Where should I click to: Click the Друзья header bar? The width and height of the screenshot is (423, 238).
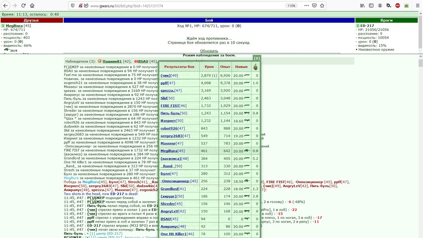tap(31, 20)
